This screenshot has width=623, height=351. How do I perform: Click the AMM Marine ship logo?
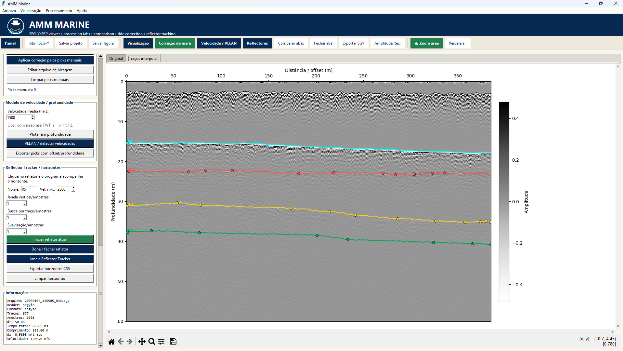(x=16, y=26)
